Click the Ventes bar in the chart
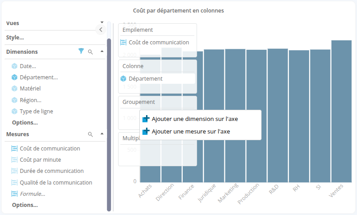The width and height of the screenshot is (357, 215). click(x=341, y=112)
